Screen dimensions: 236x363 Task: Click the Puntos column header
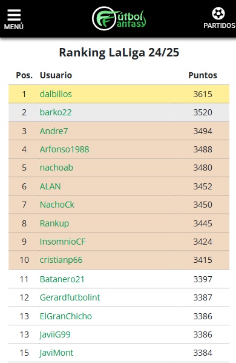tap(203, 75)
